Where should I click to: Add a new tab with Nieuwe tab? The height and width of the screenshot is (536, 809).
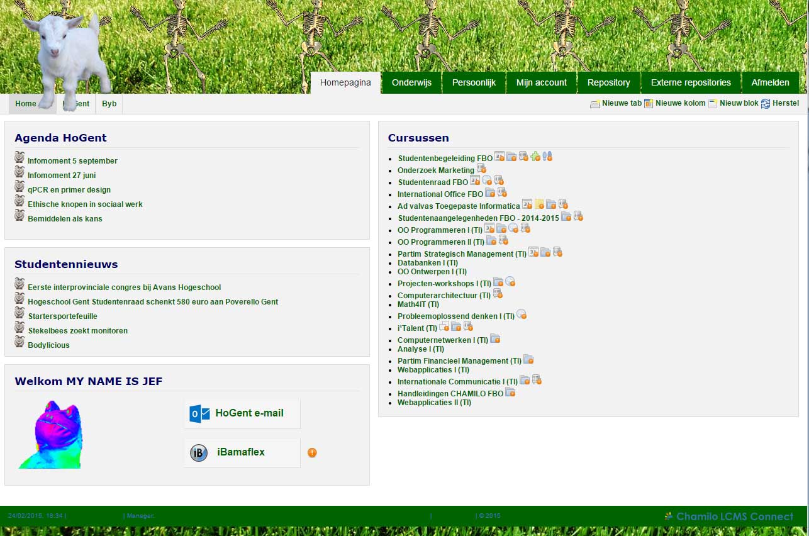tap(616, 103)
